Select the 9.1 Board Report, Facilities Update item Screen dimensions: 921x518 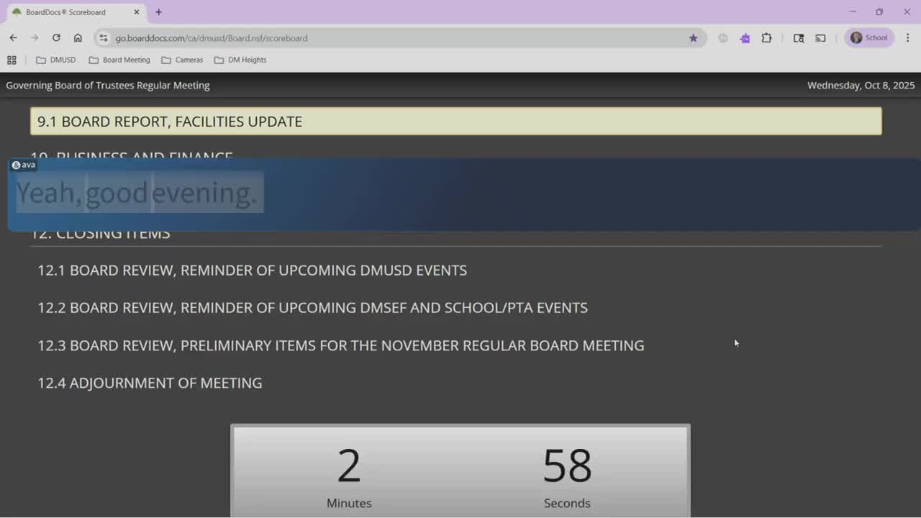(456, 121)
